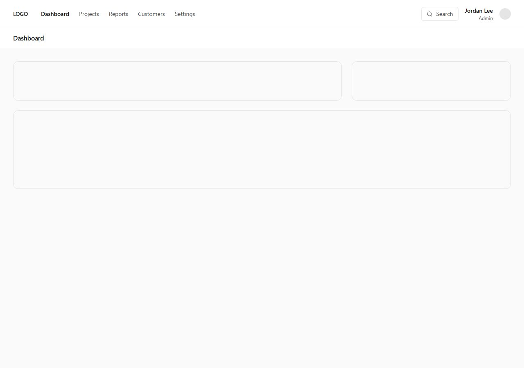524x368 pixels.
Task: Open the round user avatar
Action: [x=505, y=14]
